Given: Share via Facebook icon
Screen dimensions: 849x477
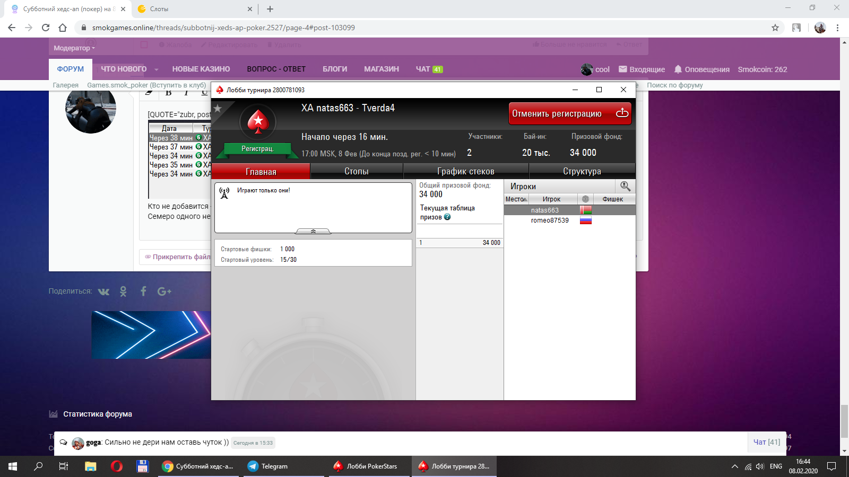Looking at the screenshot, I should coord(143,291).
